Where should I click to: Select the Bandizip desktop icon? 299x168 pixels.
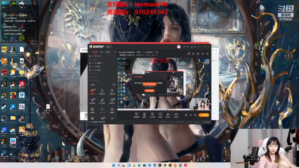[13, 107]
